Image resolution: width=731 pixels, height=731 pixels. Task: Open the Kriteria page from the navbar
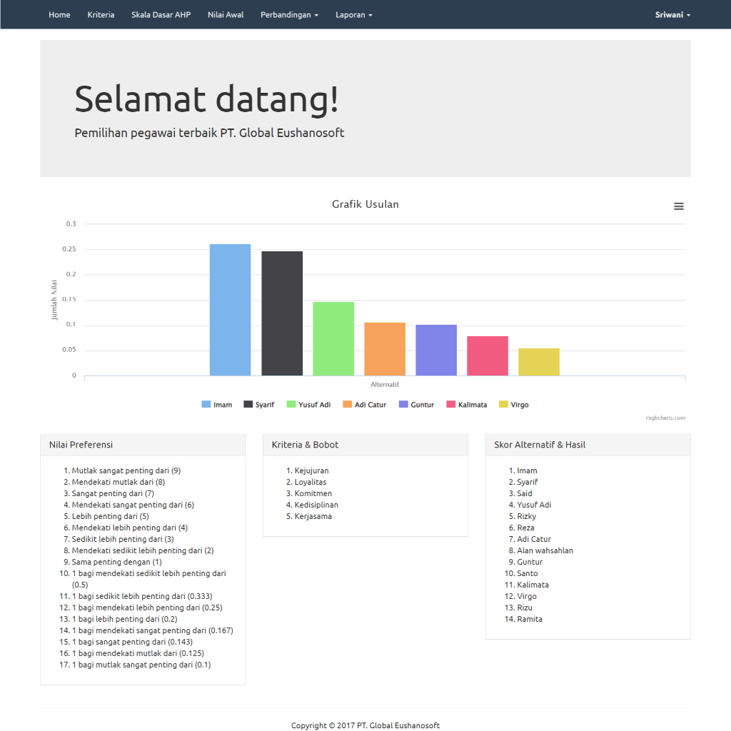tap(101, 14)
